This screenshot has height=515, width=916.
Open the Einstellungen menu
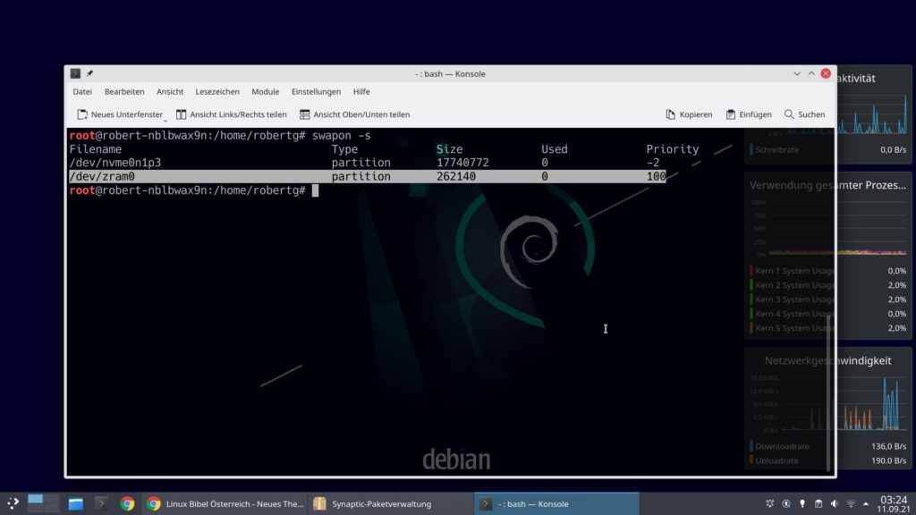[316, 92]
